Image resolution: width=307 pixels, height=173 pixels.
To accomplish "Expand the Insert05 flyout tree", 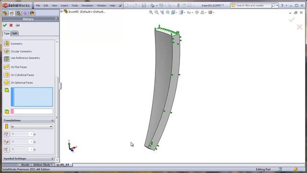I will pyautogui.click(x=62, y=12).
